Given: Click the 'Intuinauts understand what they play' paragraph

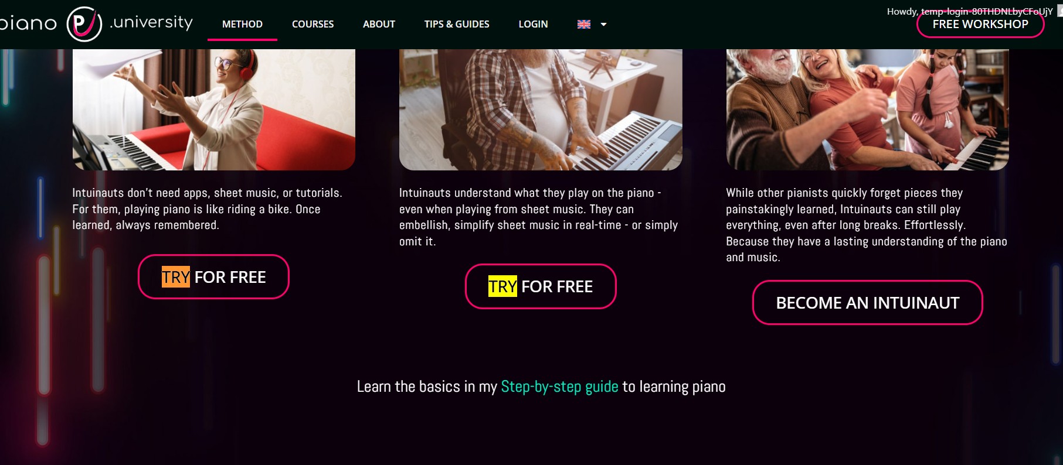Looking at the screenshot, I should [x=538, y=217].
